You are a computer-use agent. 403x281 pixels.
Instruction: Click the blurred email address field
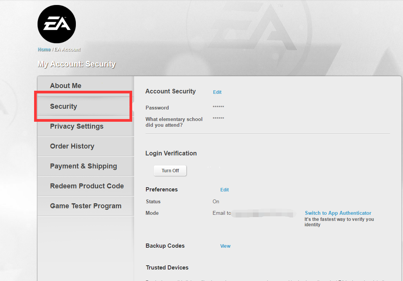coord(262,214)
